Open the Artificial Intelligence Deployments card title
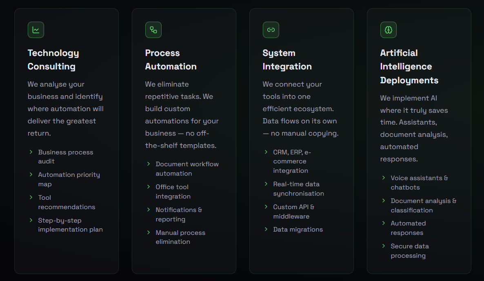 (409, 67)
